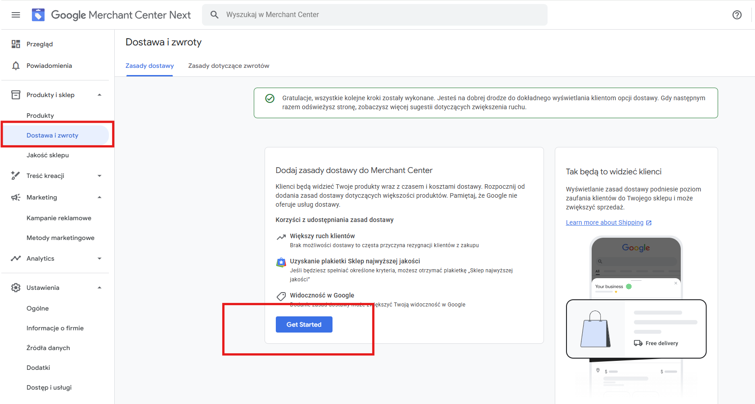
Task: Open Informacje o firmie page
Action: coord(55,328)
